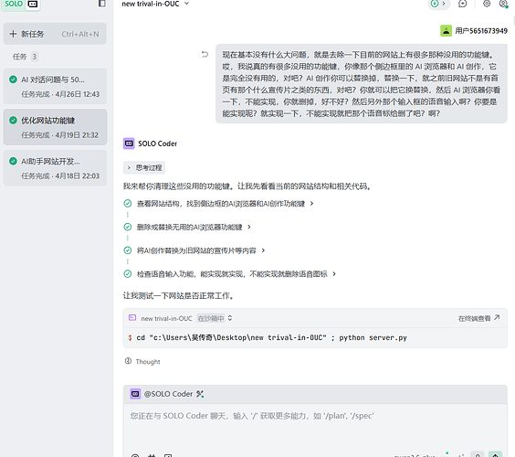Click the terminal icon in command block header
The height and width of the screenshot is (457, 515).
coord(132,318)
